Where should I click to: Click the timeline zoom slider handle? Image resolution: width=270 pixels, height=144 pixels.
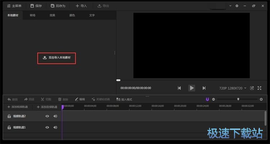tap(238, 99)
